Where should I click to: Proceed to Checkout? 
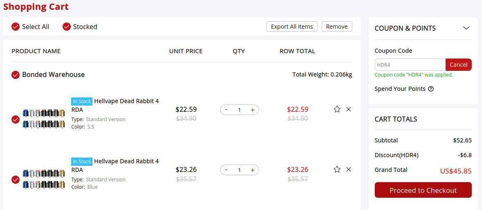click(x=423, y=190)
